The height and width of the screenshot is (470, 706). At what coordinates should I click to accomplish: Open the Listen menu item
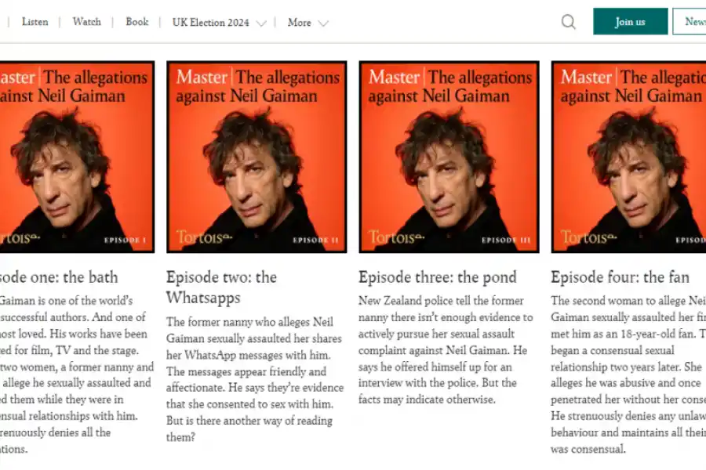[35, 22]
